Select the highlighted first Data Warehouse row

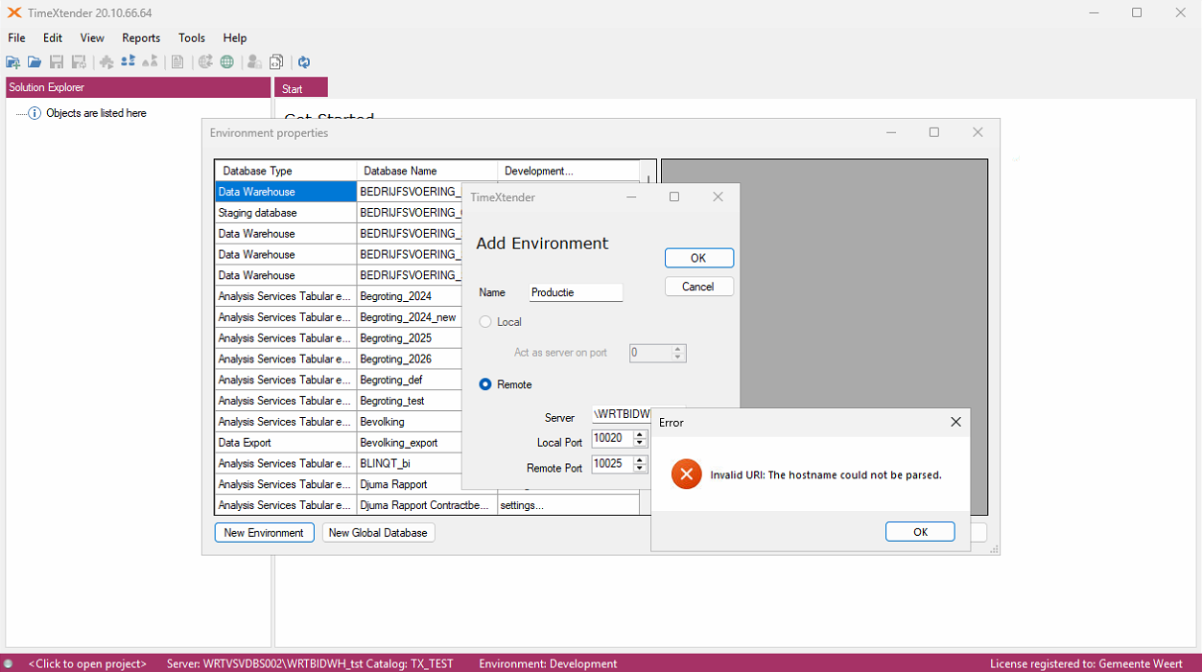[x=285, y=192]
